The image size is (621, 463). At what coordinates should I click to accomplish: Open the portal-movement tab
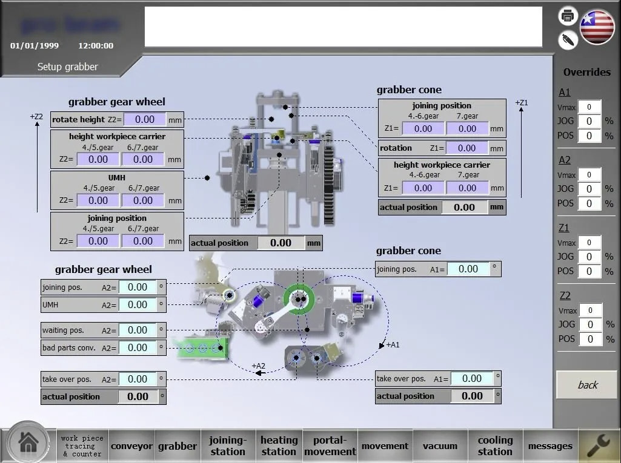tap(330, 446)
